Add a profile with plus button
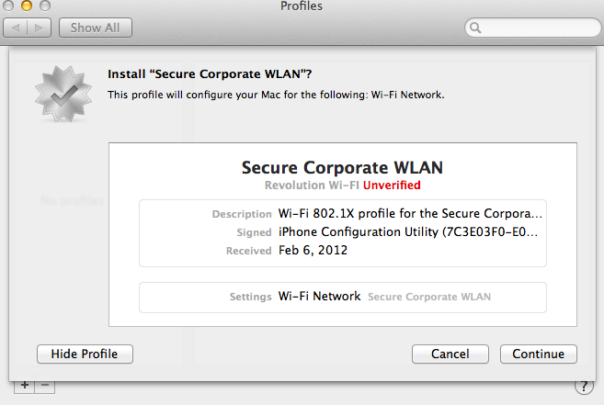 [24, 386]
